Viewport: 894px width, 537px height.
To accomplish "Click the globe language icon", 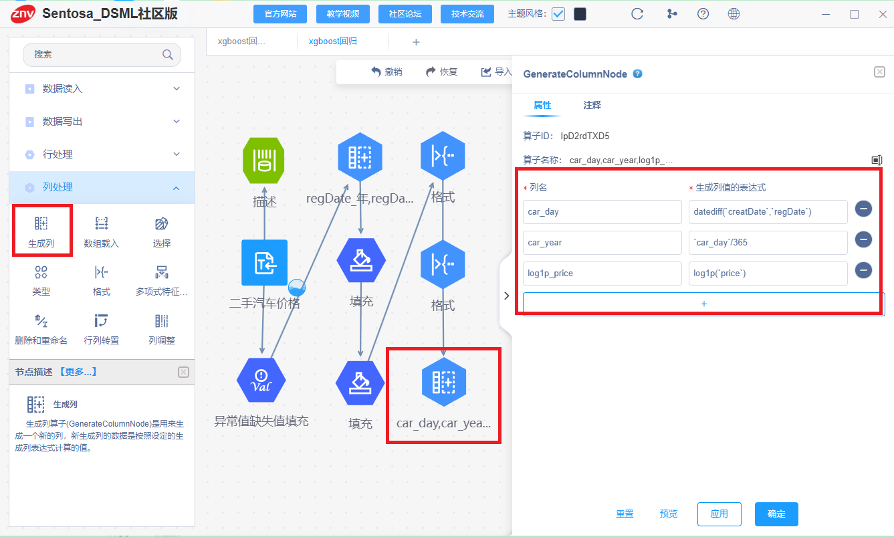I will tap(734, 14).
